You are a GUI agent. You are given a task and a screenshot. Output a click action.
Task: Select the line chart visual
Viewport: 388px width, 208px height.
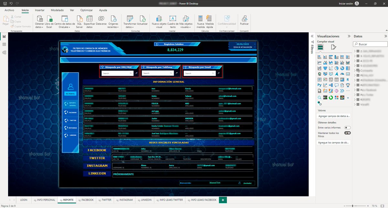click(319, 63)
